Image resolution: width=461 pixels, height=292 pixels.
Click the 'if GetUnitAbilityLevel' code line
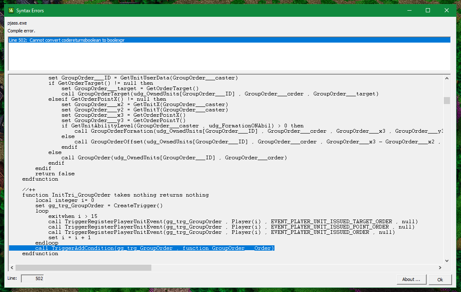(182, 126)
